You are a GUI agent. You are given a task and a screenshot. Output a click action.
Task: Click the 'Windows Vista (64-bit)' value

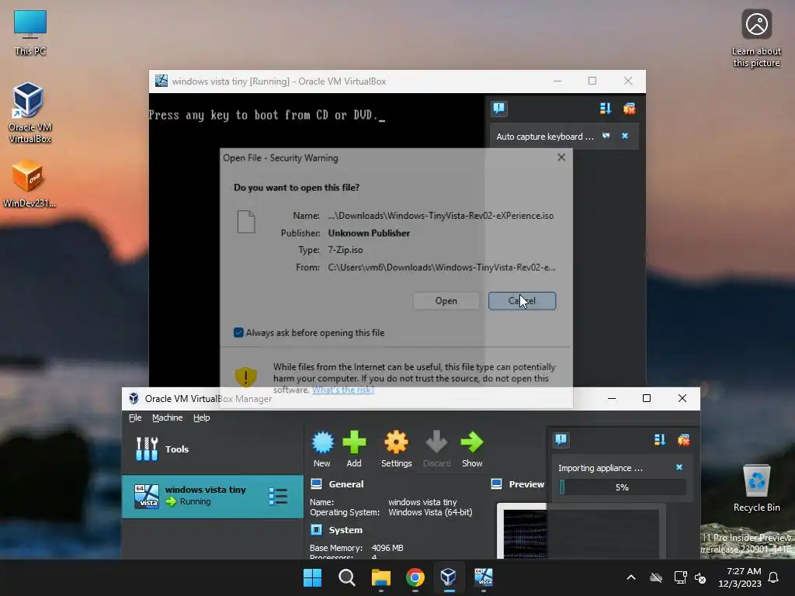tap(430, 512)
